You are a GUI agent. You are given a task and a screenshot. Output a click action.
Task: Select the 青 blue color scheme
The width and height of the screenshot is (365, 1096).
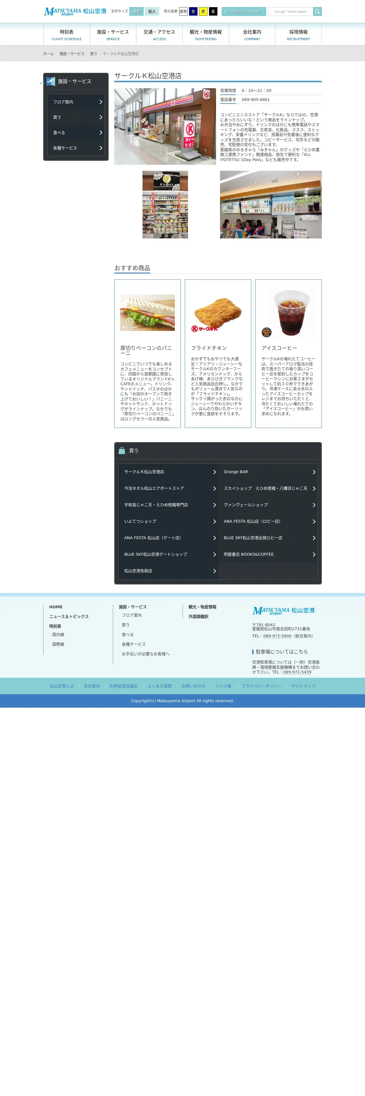coord(193,11)
